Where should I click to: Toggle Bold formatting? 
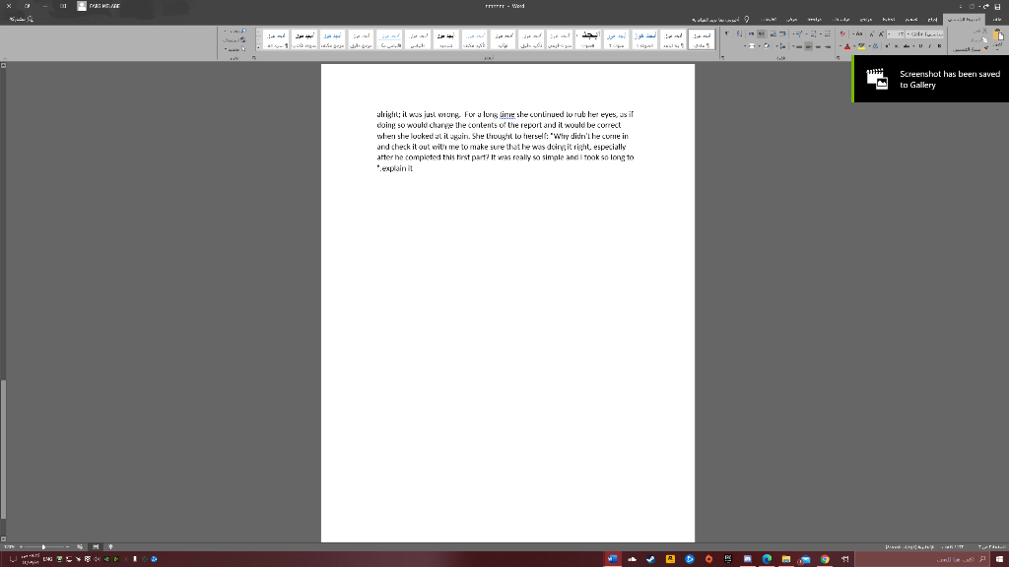coord(939,46)
